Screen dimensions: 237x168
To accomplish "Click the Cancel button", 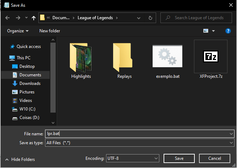I will tap(215, 158).
